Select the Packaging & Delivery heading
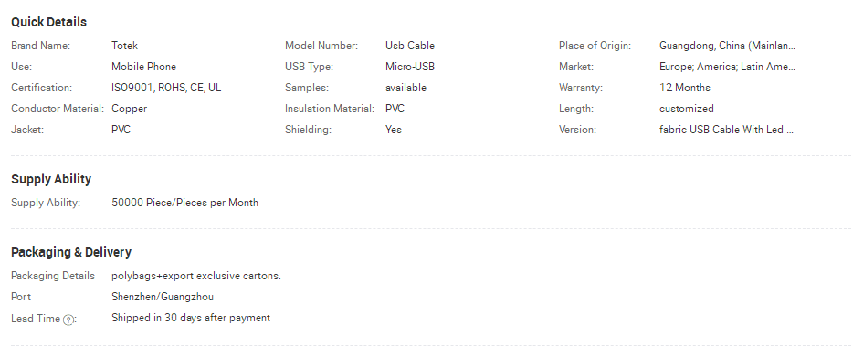 click(71, 253)
